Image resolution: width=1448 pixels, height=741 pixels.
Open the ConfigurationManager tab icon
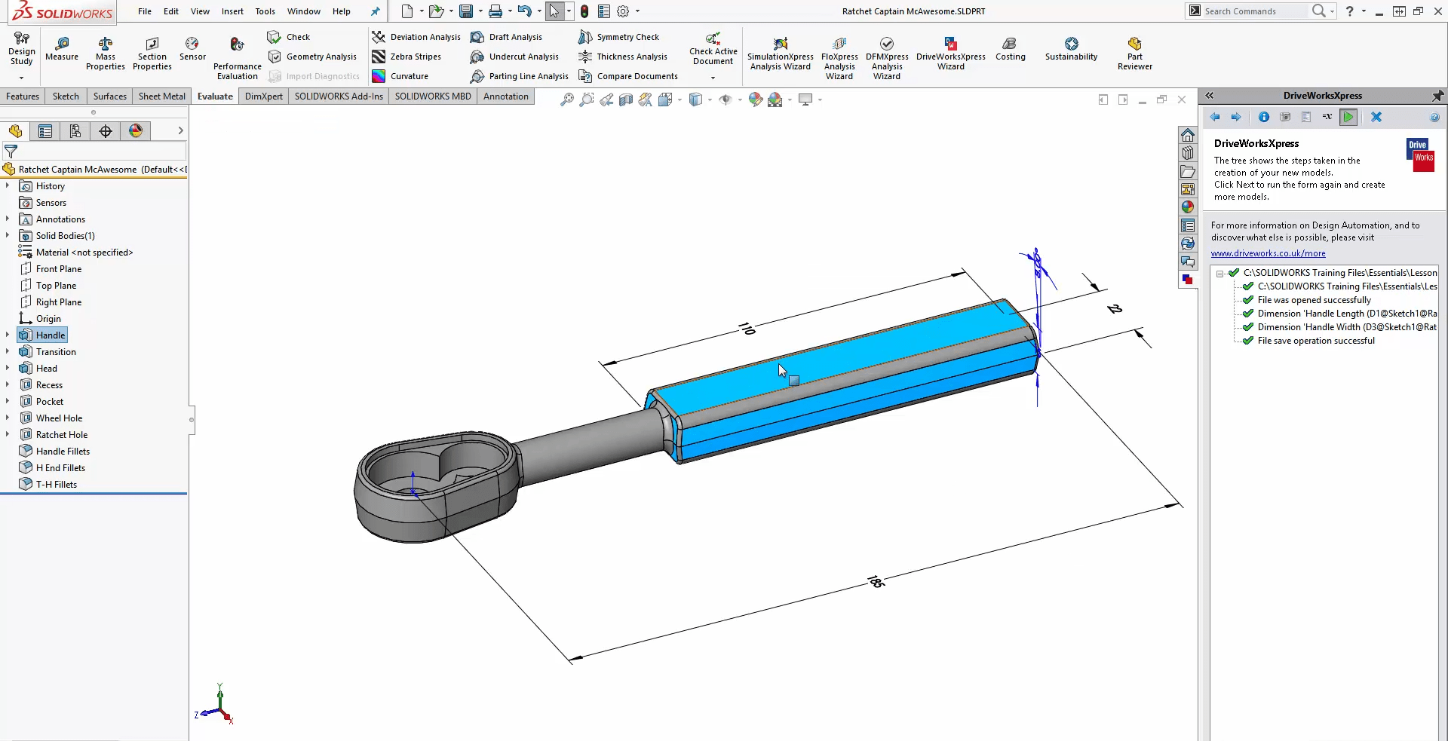pos(75,131)
